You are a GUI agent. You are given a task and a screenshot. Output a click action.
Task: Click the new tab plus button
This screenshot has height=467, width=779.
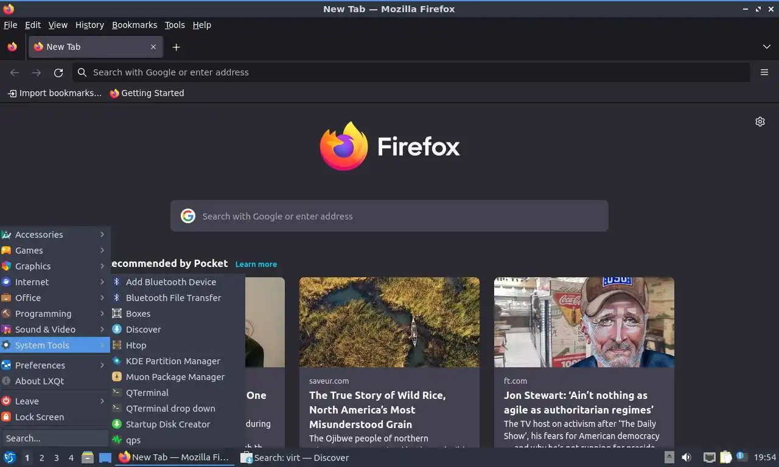pyautogui.click(x=176, y=47)
